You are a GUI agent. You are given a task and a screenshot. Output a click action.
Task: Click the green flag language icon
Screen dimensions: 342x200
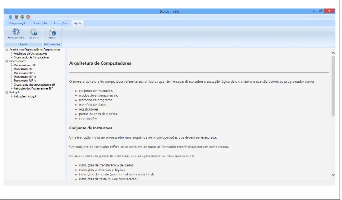pos(22,17)
